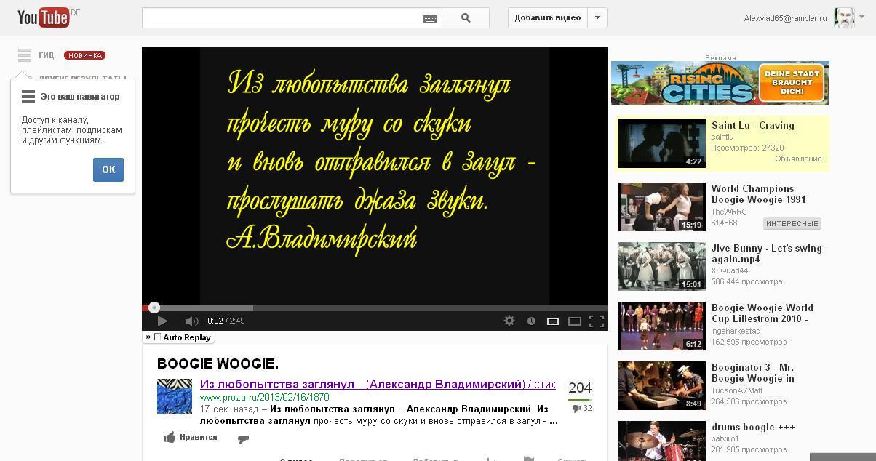Screen dimensions: 876x461
Task: Mute the video with the speaker icon
Action: coord(191,321)
